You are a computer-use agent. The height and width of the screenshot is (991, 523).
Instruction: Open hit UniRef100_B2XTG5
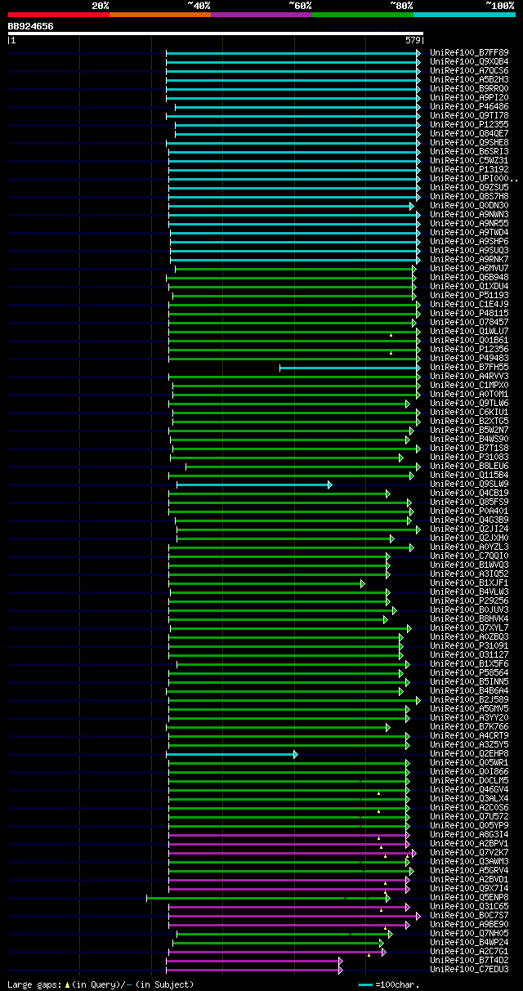point(469,422)
